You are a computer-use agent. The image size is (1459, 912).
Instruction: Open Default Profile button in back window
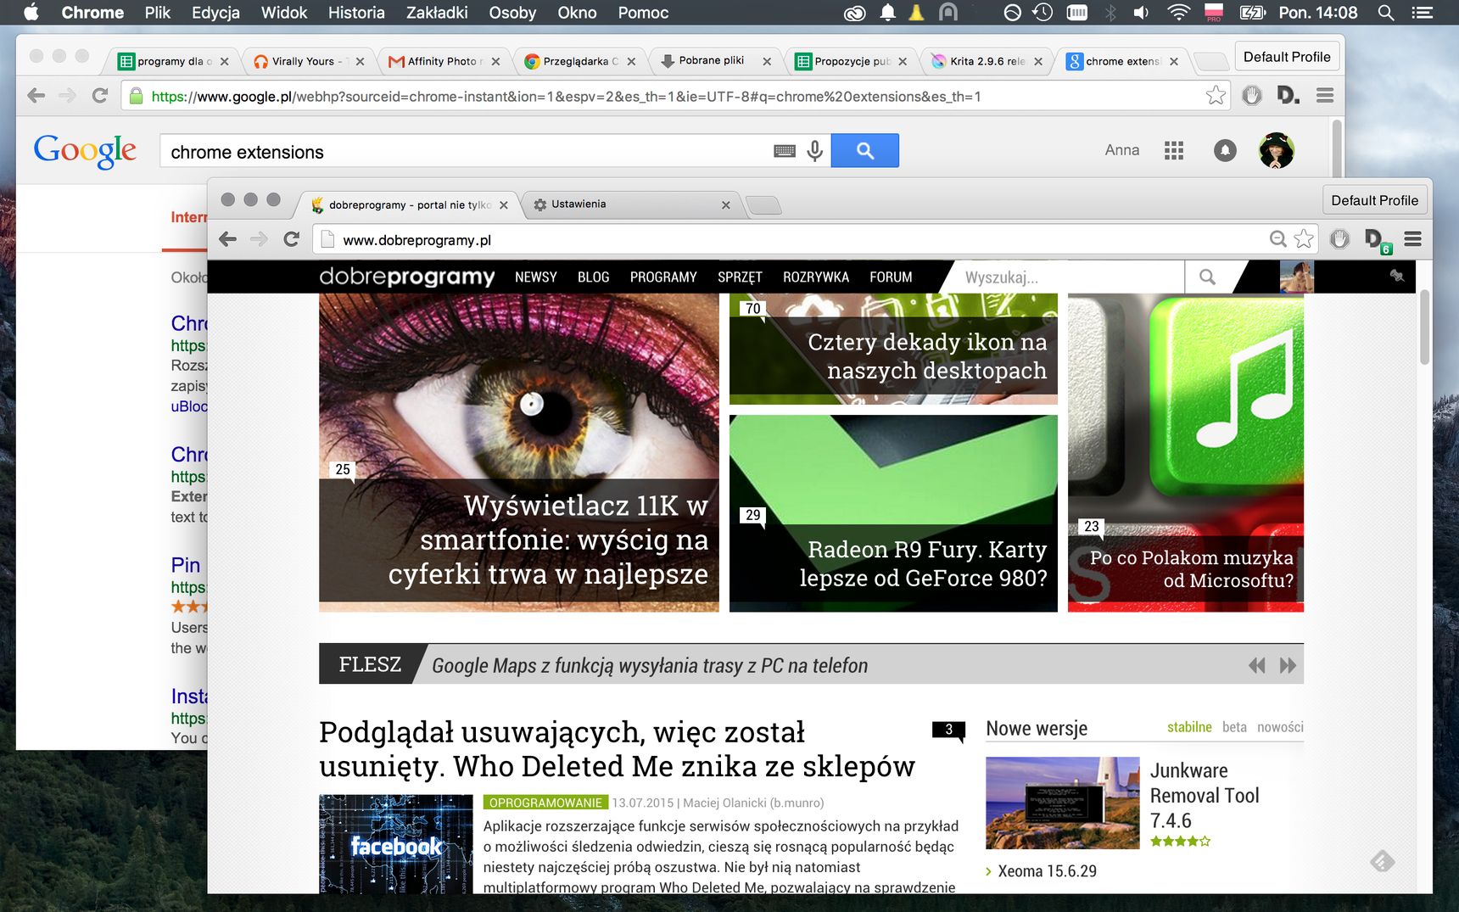(1287, 57)
